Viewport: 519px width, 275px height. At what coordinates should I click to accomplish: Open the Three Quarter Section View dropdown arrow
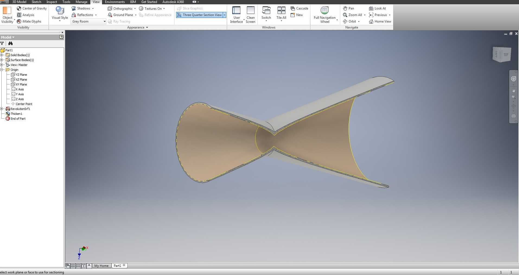[225, 15]
